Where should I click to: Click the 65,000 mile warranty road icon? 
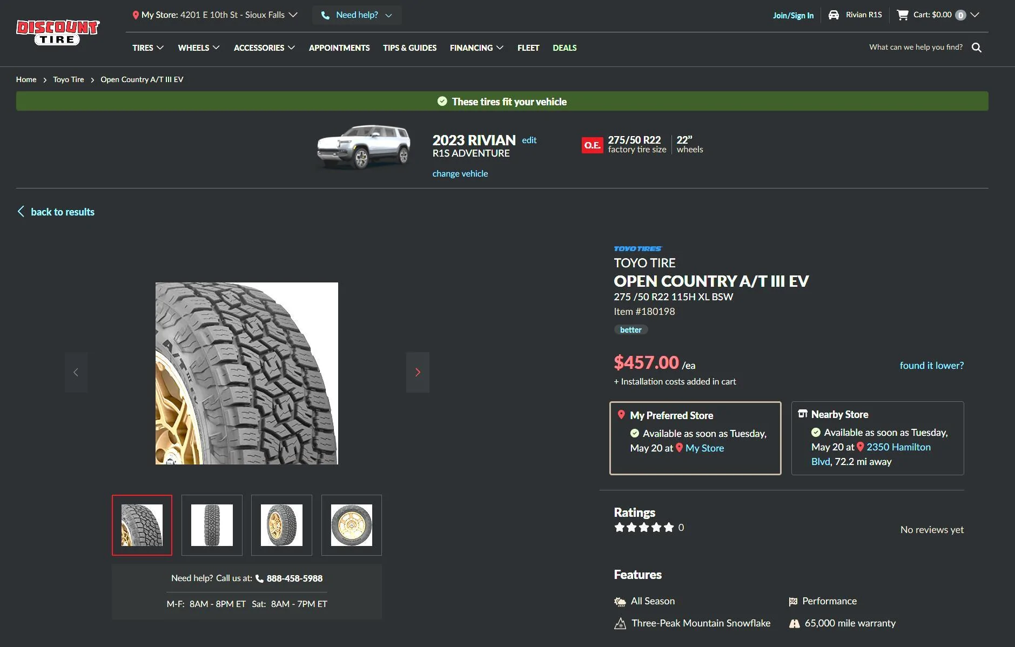(x=794, y=624)
